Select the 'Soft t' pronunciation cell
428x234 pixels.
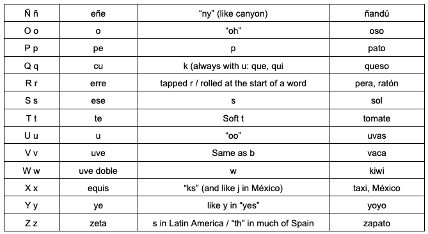point(234,118)
